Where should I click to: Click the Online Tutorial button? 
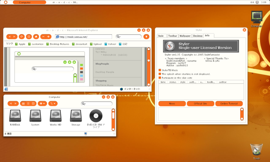[229, 104]
